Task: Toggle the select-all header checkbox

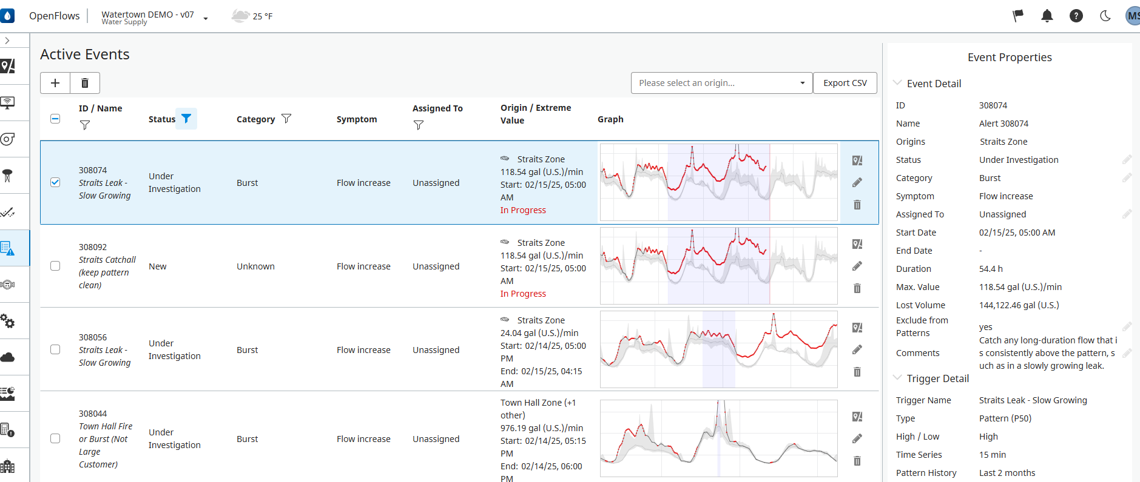Action: (x=55, y=119)
